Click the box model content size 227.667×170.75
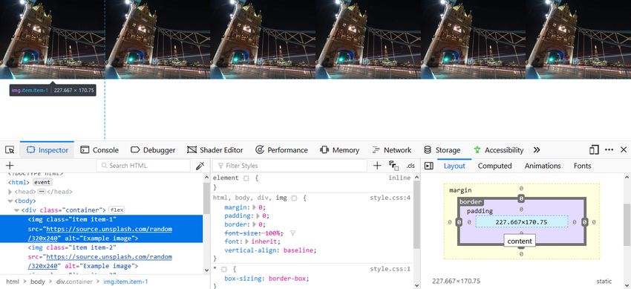The image size is (631, 289). tap(521, 222)
